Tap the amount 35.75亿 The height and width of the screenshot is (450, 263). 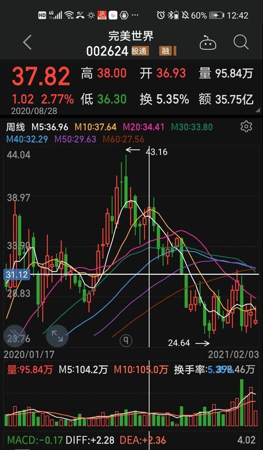(x=235, y=99)
